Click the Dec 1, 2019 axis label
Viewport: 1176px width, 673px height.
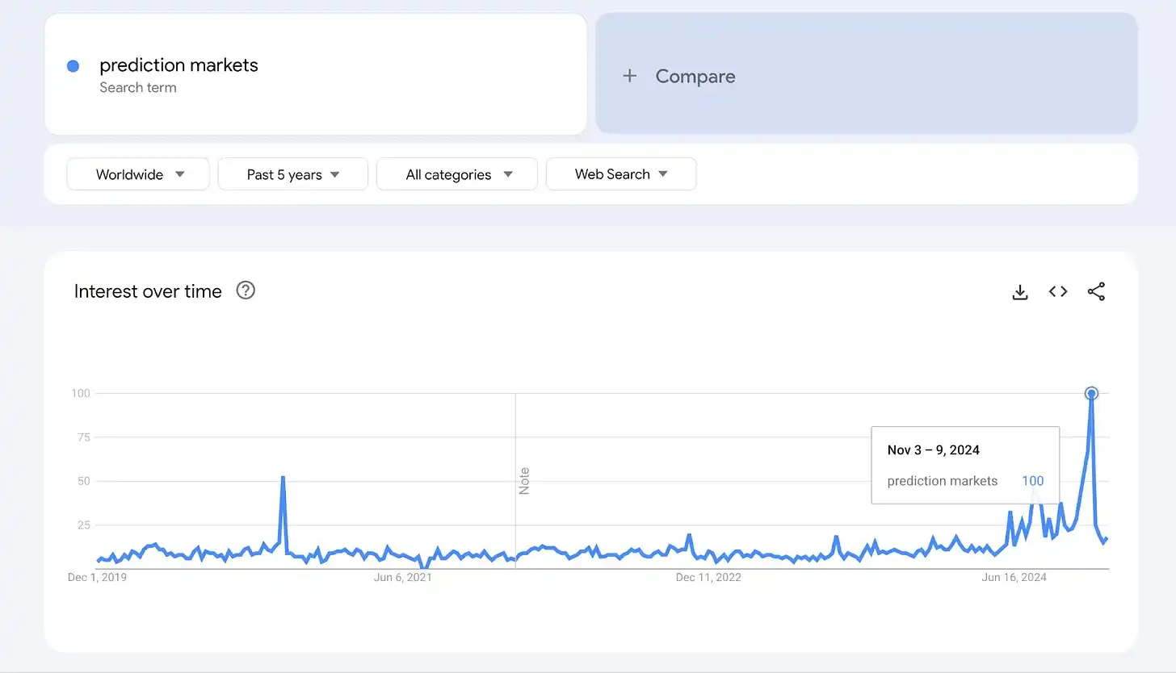[97, 577]
